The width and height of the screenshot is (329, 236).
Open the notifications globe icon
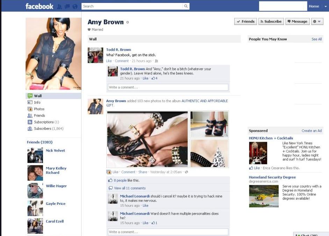pyautogui.click(x=75, y=6)
